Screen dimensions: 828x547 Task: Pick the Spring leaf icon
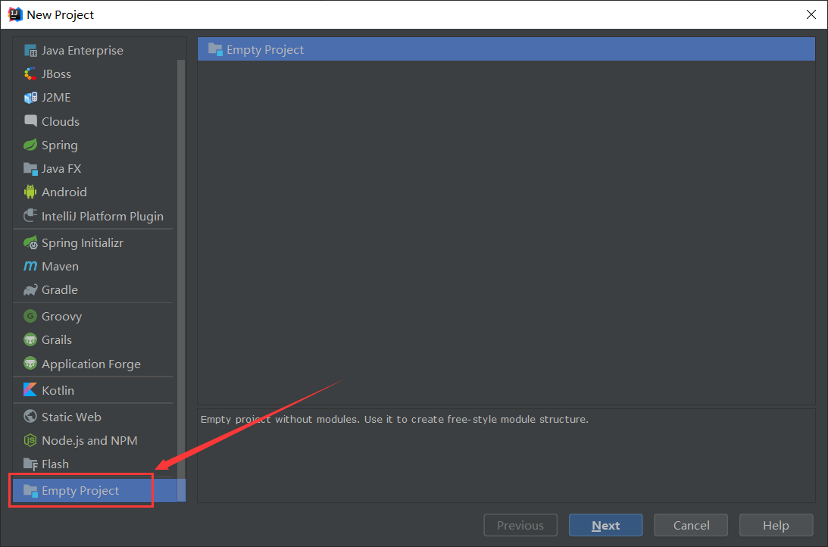[30, 145]
